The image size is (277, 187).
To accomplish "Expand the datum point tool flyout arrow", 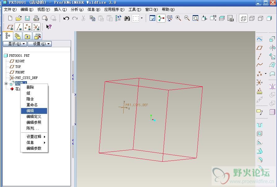I will click(266, 73).
